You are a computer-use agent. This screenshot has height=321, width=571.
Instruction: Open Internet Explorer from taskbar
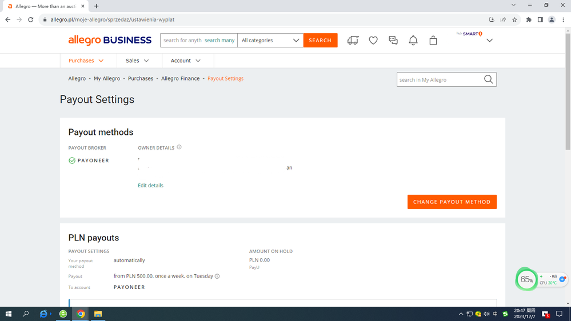click(x=43, y=314)
